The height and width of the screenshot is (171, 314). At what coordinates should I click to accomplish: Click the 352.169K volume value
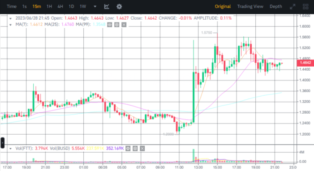click(115, 148)
